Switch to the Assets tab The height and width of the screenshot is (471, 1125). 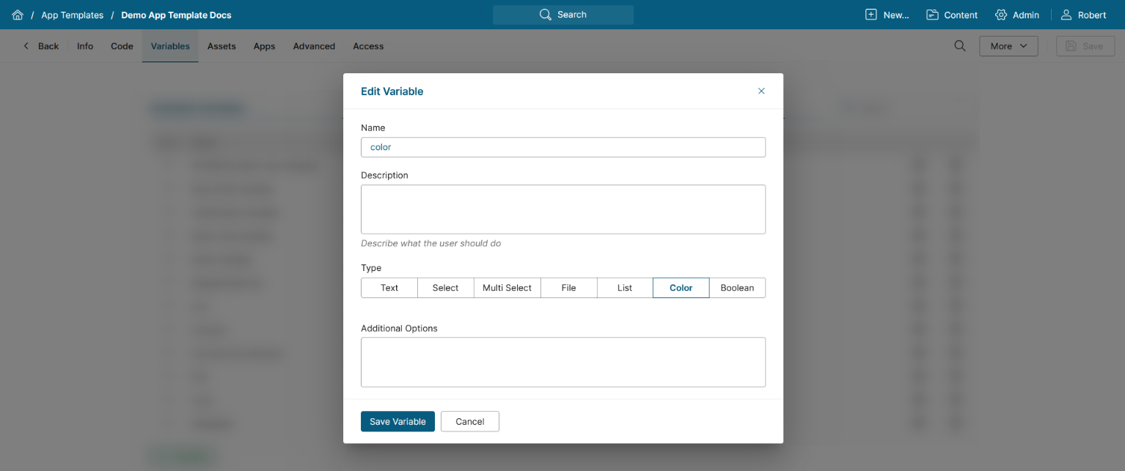(x=221, y=46)
